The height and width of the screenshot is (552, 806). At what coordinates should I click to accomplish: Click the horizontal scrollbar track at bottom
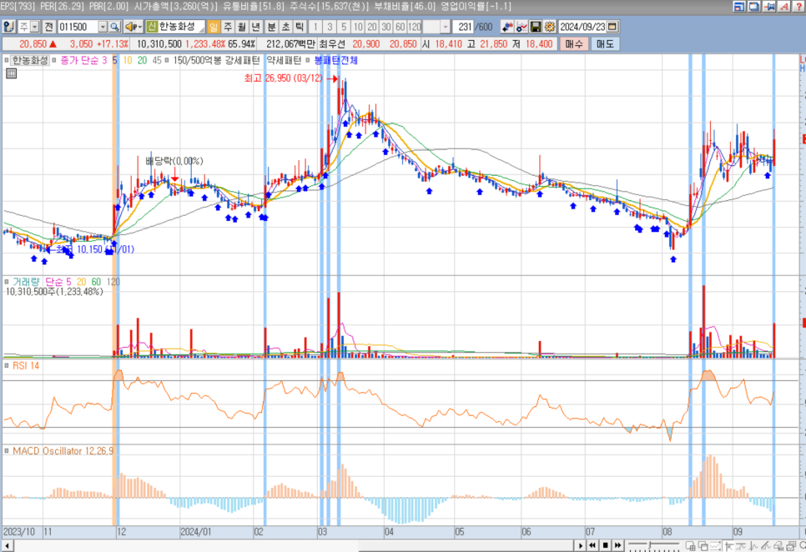[x=293, y=545]
